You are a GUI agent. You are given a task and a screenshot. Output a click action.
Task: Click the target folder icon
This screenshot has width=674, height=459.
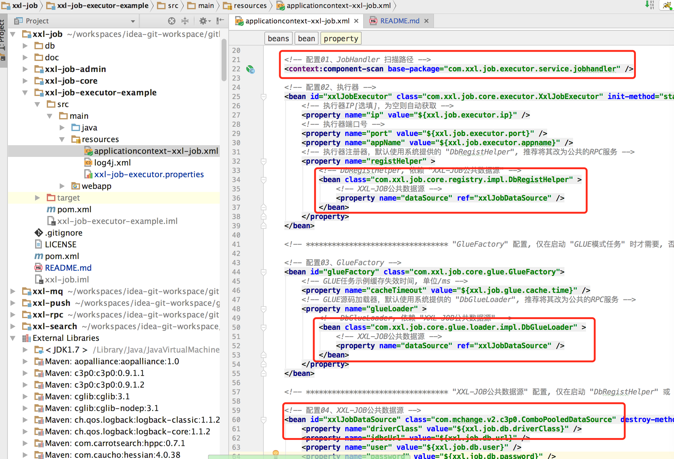point(51,198)
